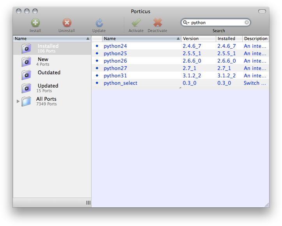Open the Updated 15 Ports category
This screenshot has width=282, height=226.
(52, 88)
